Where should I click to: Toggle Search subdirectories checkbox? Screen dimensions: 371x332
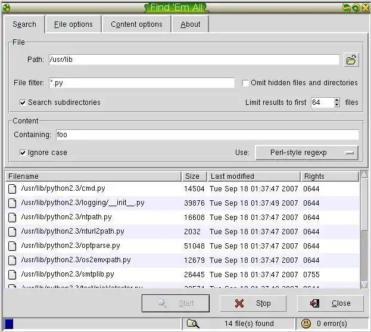click(23, 103)
